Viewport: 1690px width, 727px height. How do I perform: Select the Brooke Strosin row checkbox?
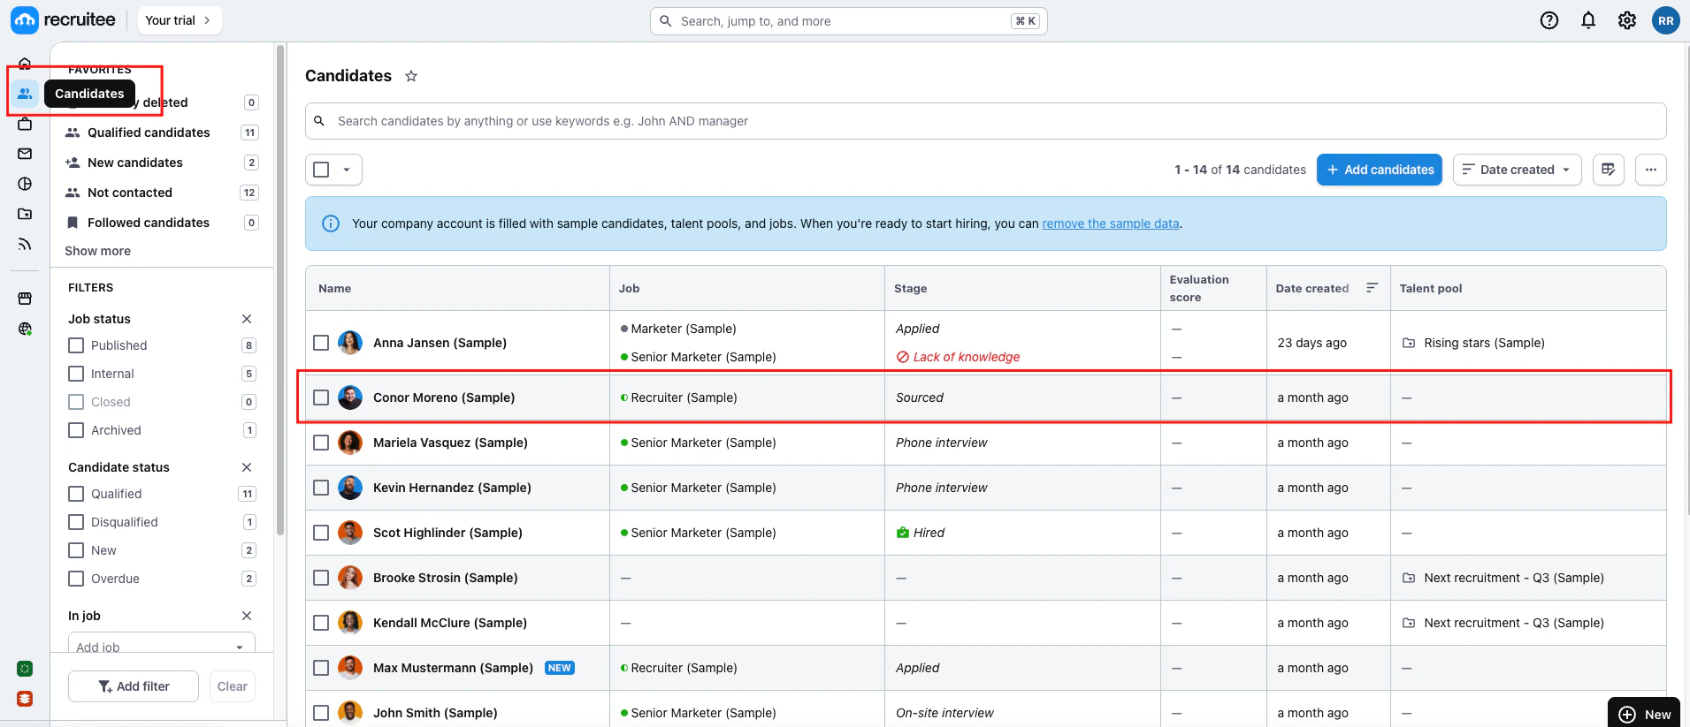tap(321, 578)
